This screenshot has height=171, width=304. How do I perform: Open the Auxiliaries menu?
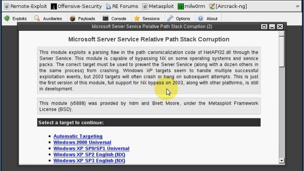click(48, 19)
